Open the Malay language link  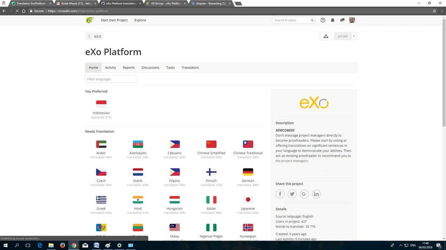[175, 236]
